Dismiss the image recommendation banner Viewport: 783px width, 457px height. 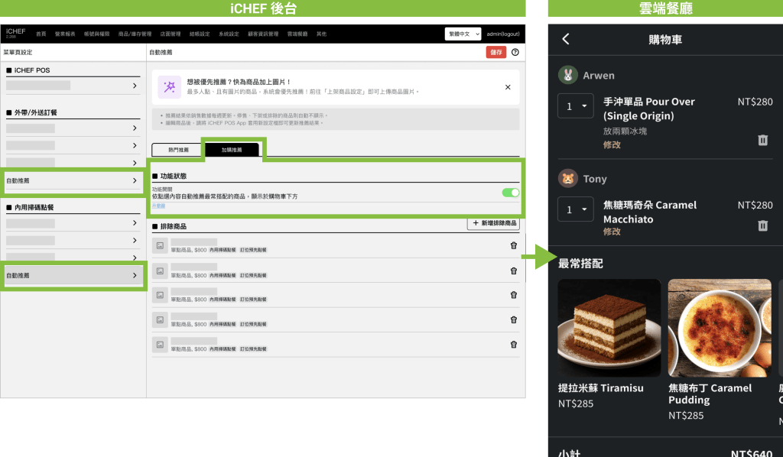pyautogui.click(x=508, y=87)
